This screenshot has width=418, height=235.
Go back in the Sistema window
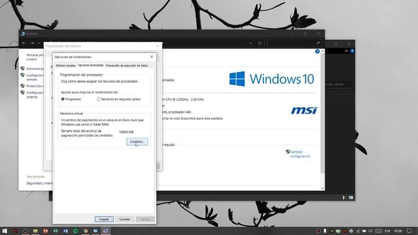[24, 43]
